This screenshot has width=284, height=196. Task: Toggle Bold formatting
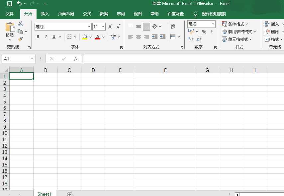(38, 37)
